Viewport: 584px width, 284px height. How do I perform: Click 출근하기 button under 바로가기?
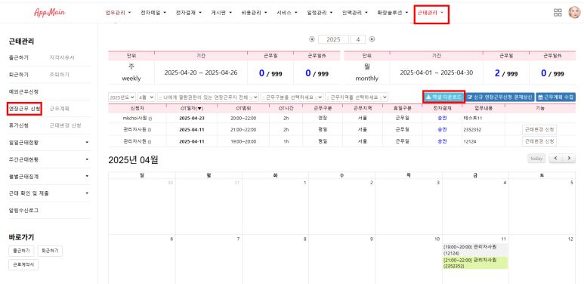pos(22,251)
